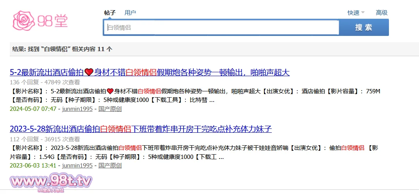
Task: Click 国产原创 category under the second result
Action: click(110, 166)
